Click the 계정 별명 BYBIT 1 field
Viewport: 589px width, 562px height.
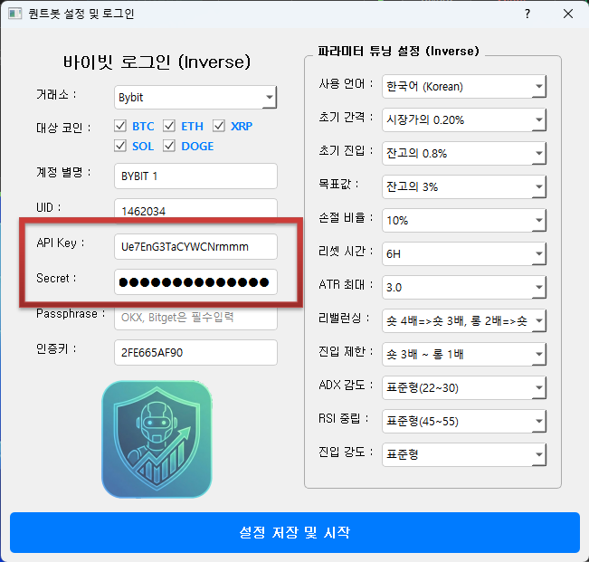195,176
